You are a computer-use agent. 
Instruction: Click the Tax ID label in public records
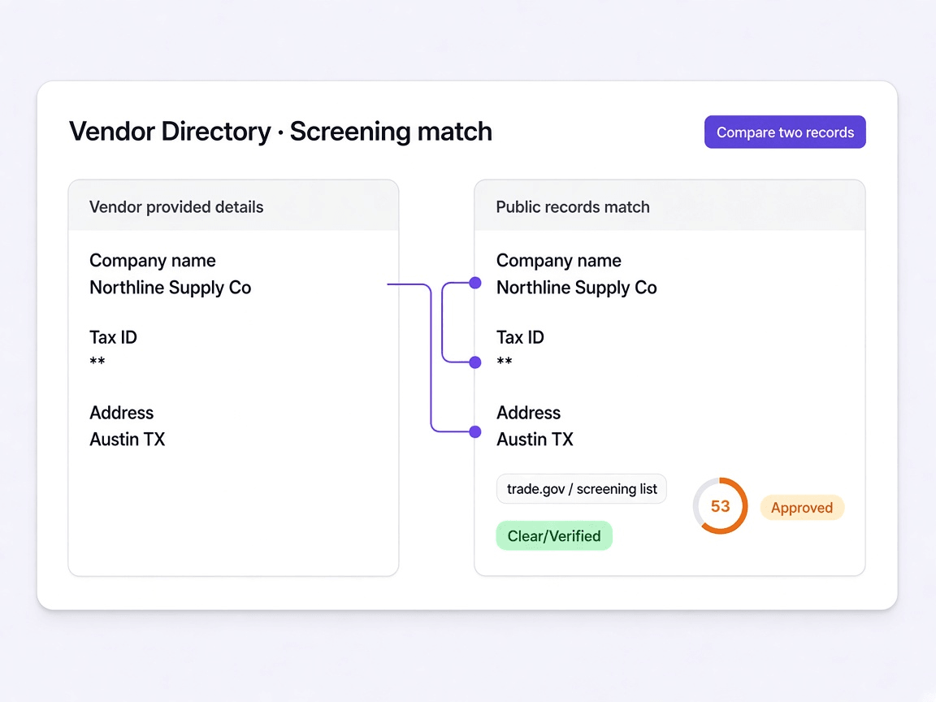521,337
